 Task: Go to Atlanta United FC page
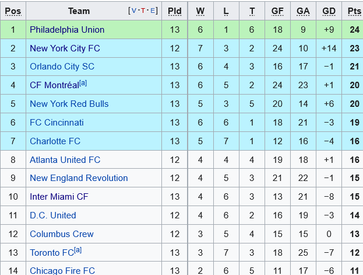(65, 160)
